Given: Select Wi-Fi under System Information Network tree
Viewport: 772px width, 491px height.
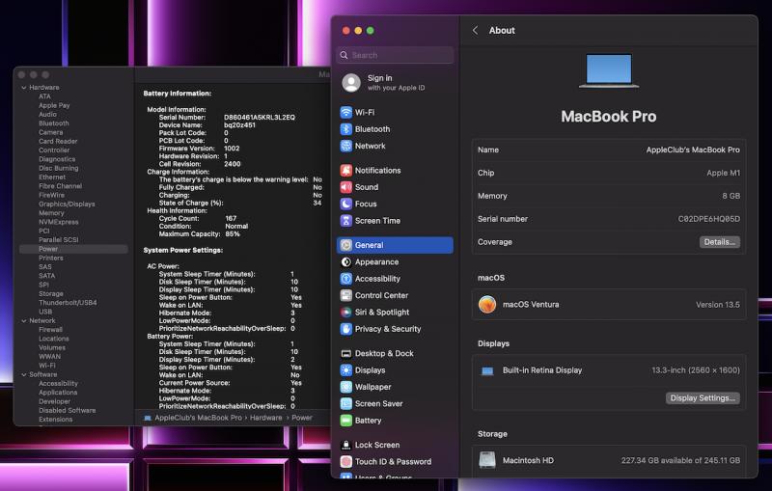Looking at the screenshot, I should coord(47,366).
